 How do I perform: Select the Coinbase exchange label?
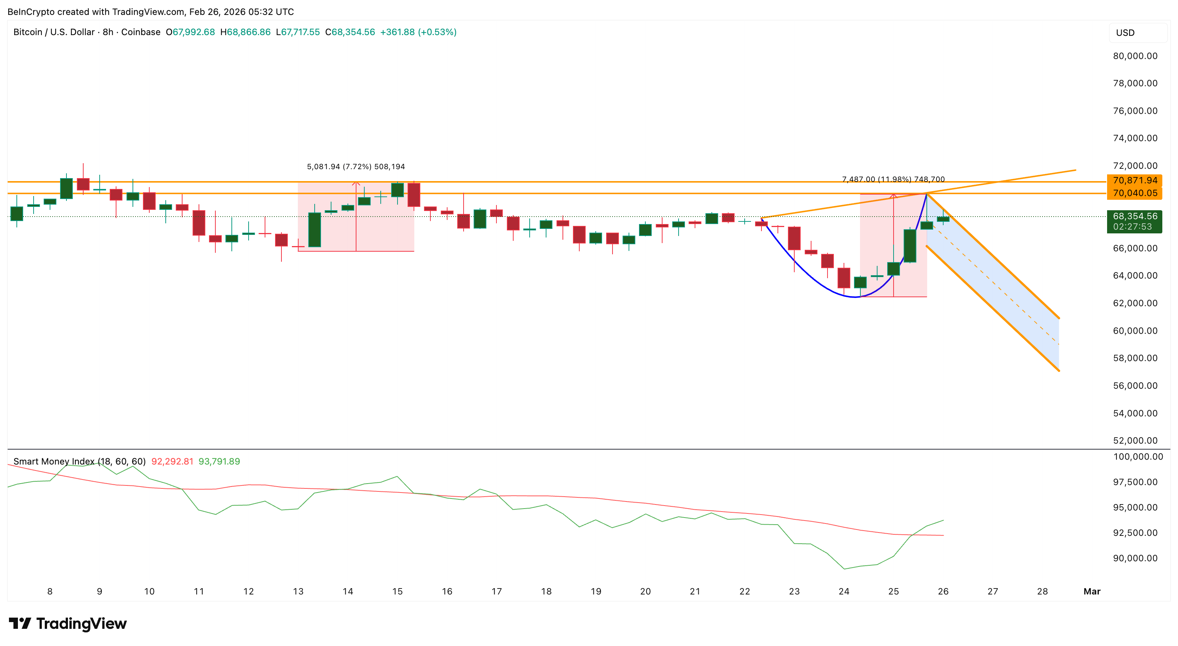coord(142,32)
